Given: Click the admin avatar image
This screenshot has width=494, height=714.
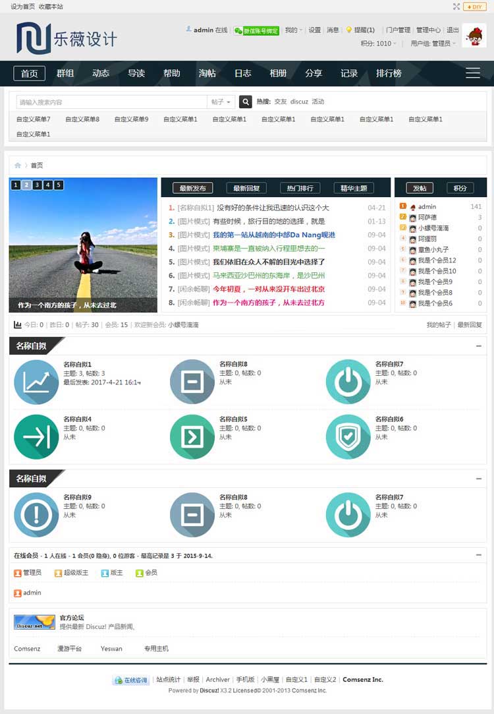Looking at the screenshot, I should tap(474, 36).
